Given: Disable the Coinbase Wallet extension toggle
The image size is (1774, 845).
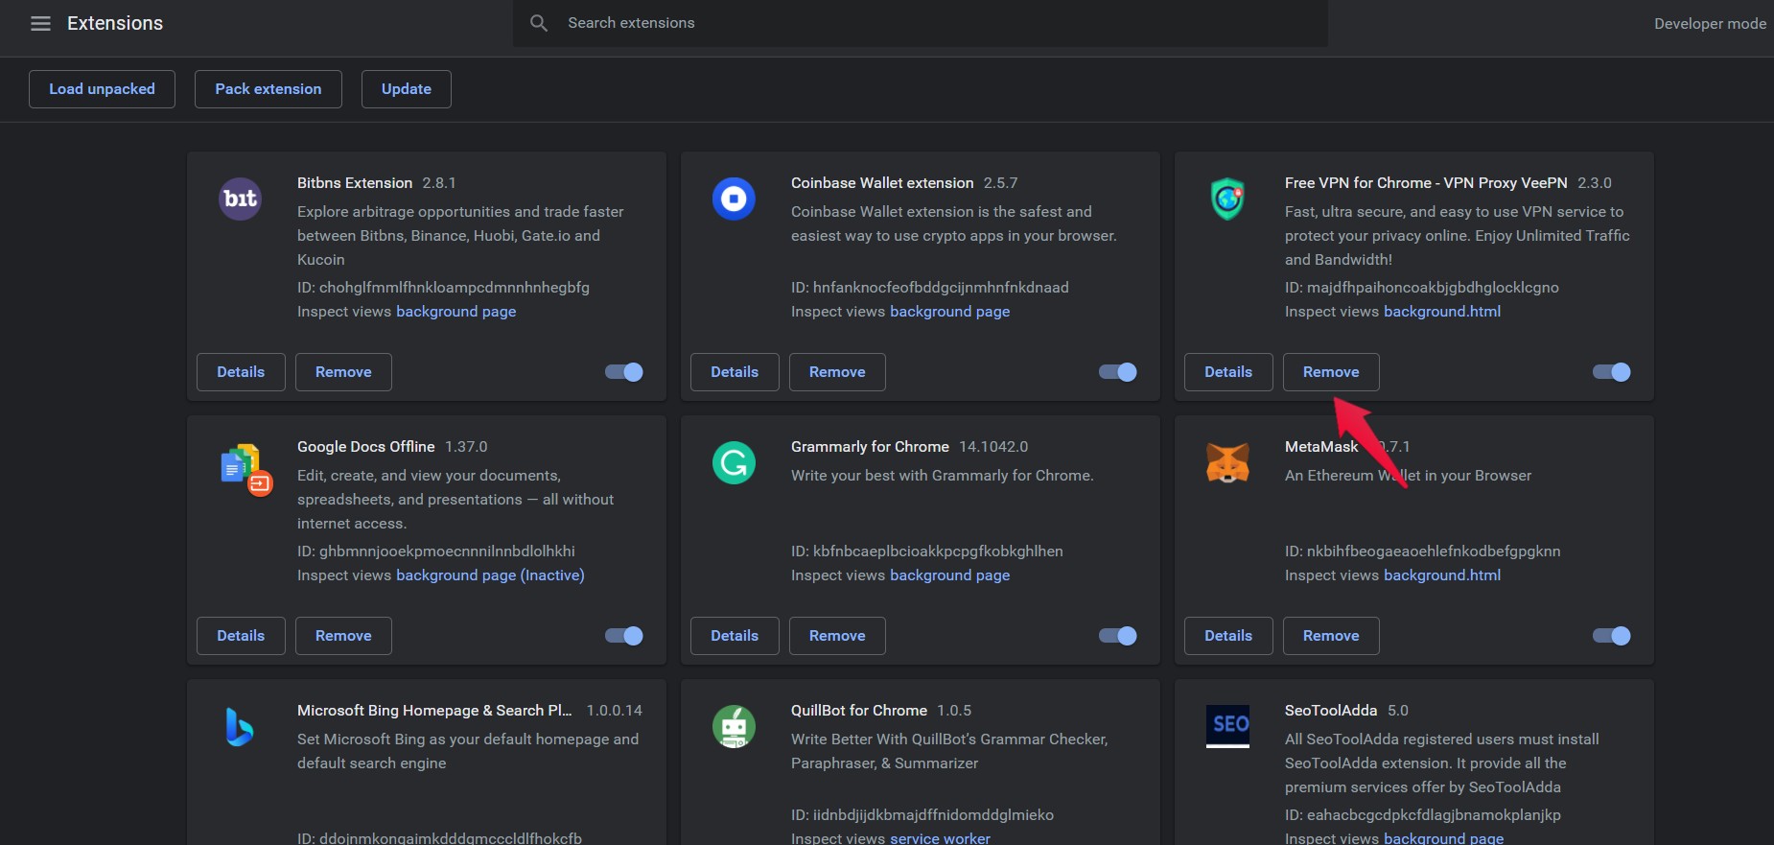Looking at the screenshot, I should click(1118, 372).
